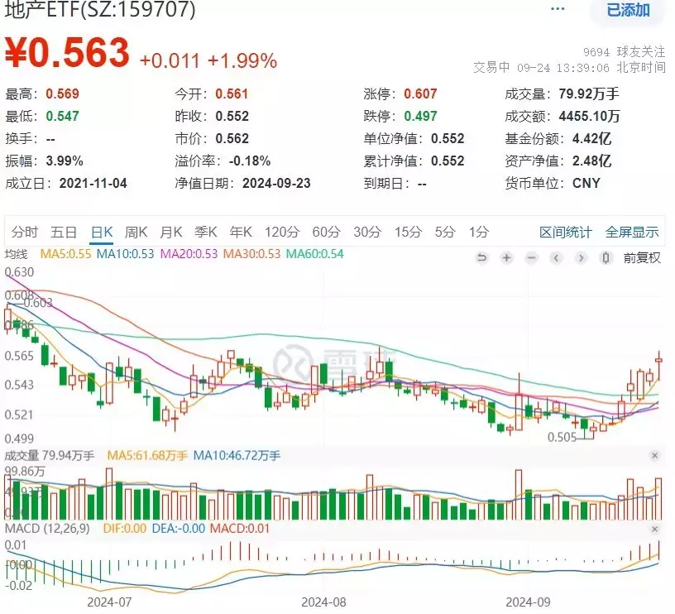
Task: Click the MA20:0.53 moving average label
Action: tap(189, 254)
